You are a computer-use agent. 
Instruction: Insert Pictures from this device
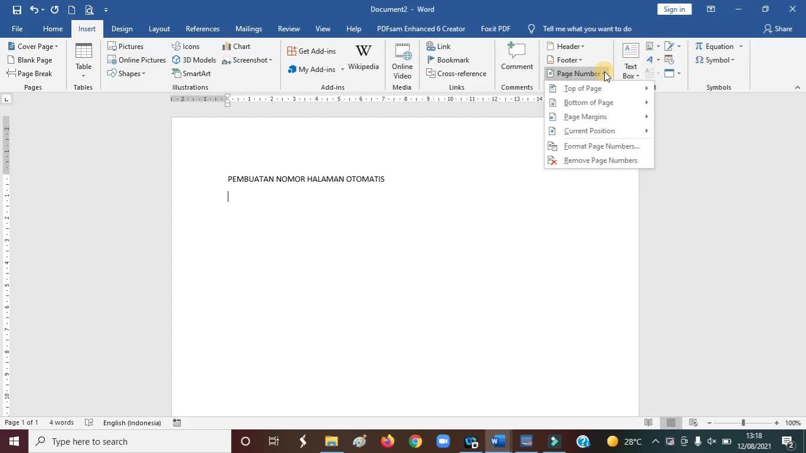coord(125,47)
